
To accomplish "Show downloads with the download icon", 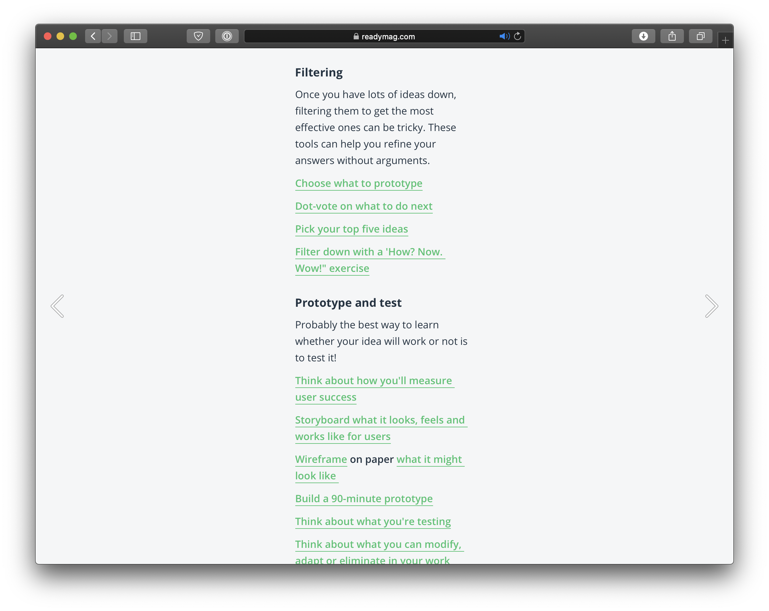I will 643,36.
